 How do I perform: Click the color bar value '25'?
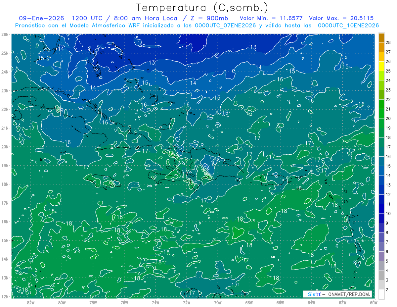pos(388,71)
